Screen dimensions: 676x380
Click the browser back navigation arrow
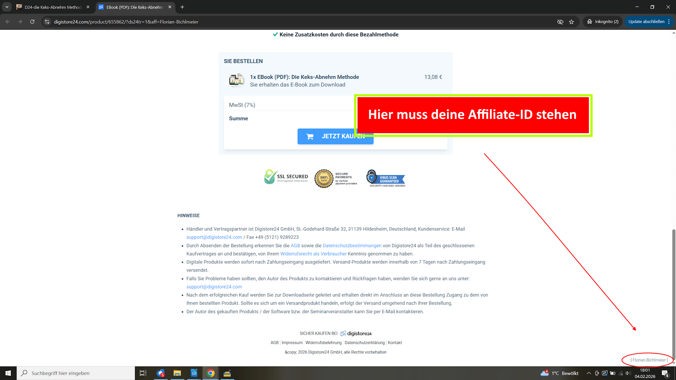coord(8,21)
